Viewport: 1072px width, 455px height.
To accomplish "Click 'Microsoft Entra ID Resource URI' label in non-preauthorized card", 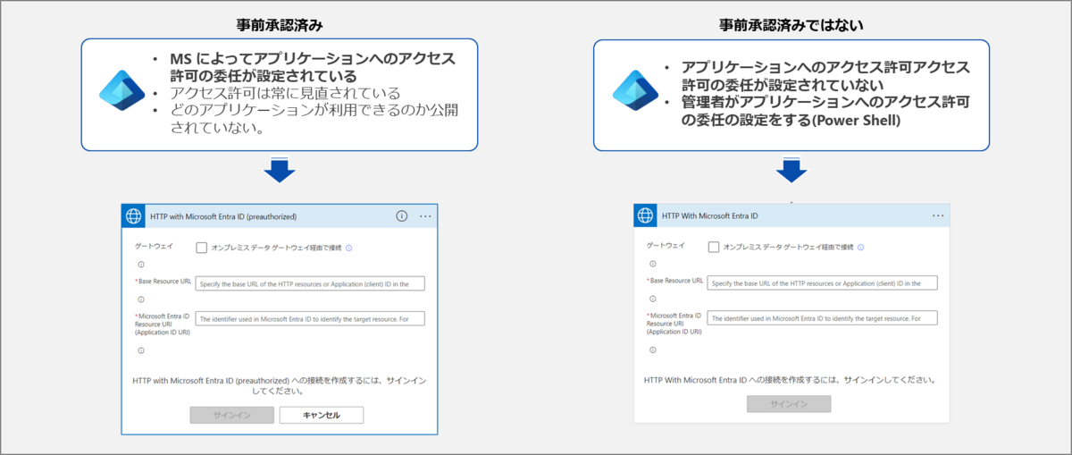I will (x=674, y=323).
